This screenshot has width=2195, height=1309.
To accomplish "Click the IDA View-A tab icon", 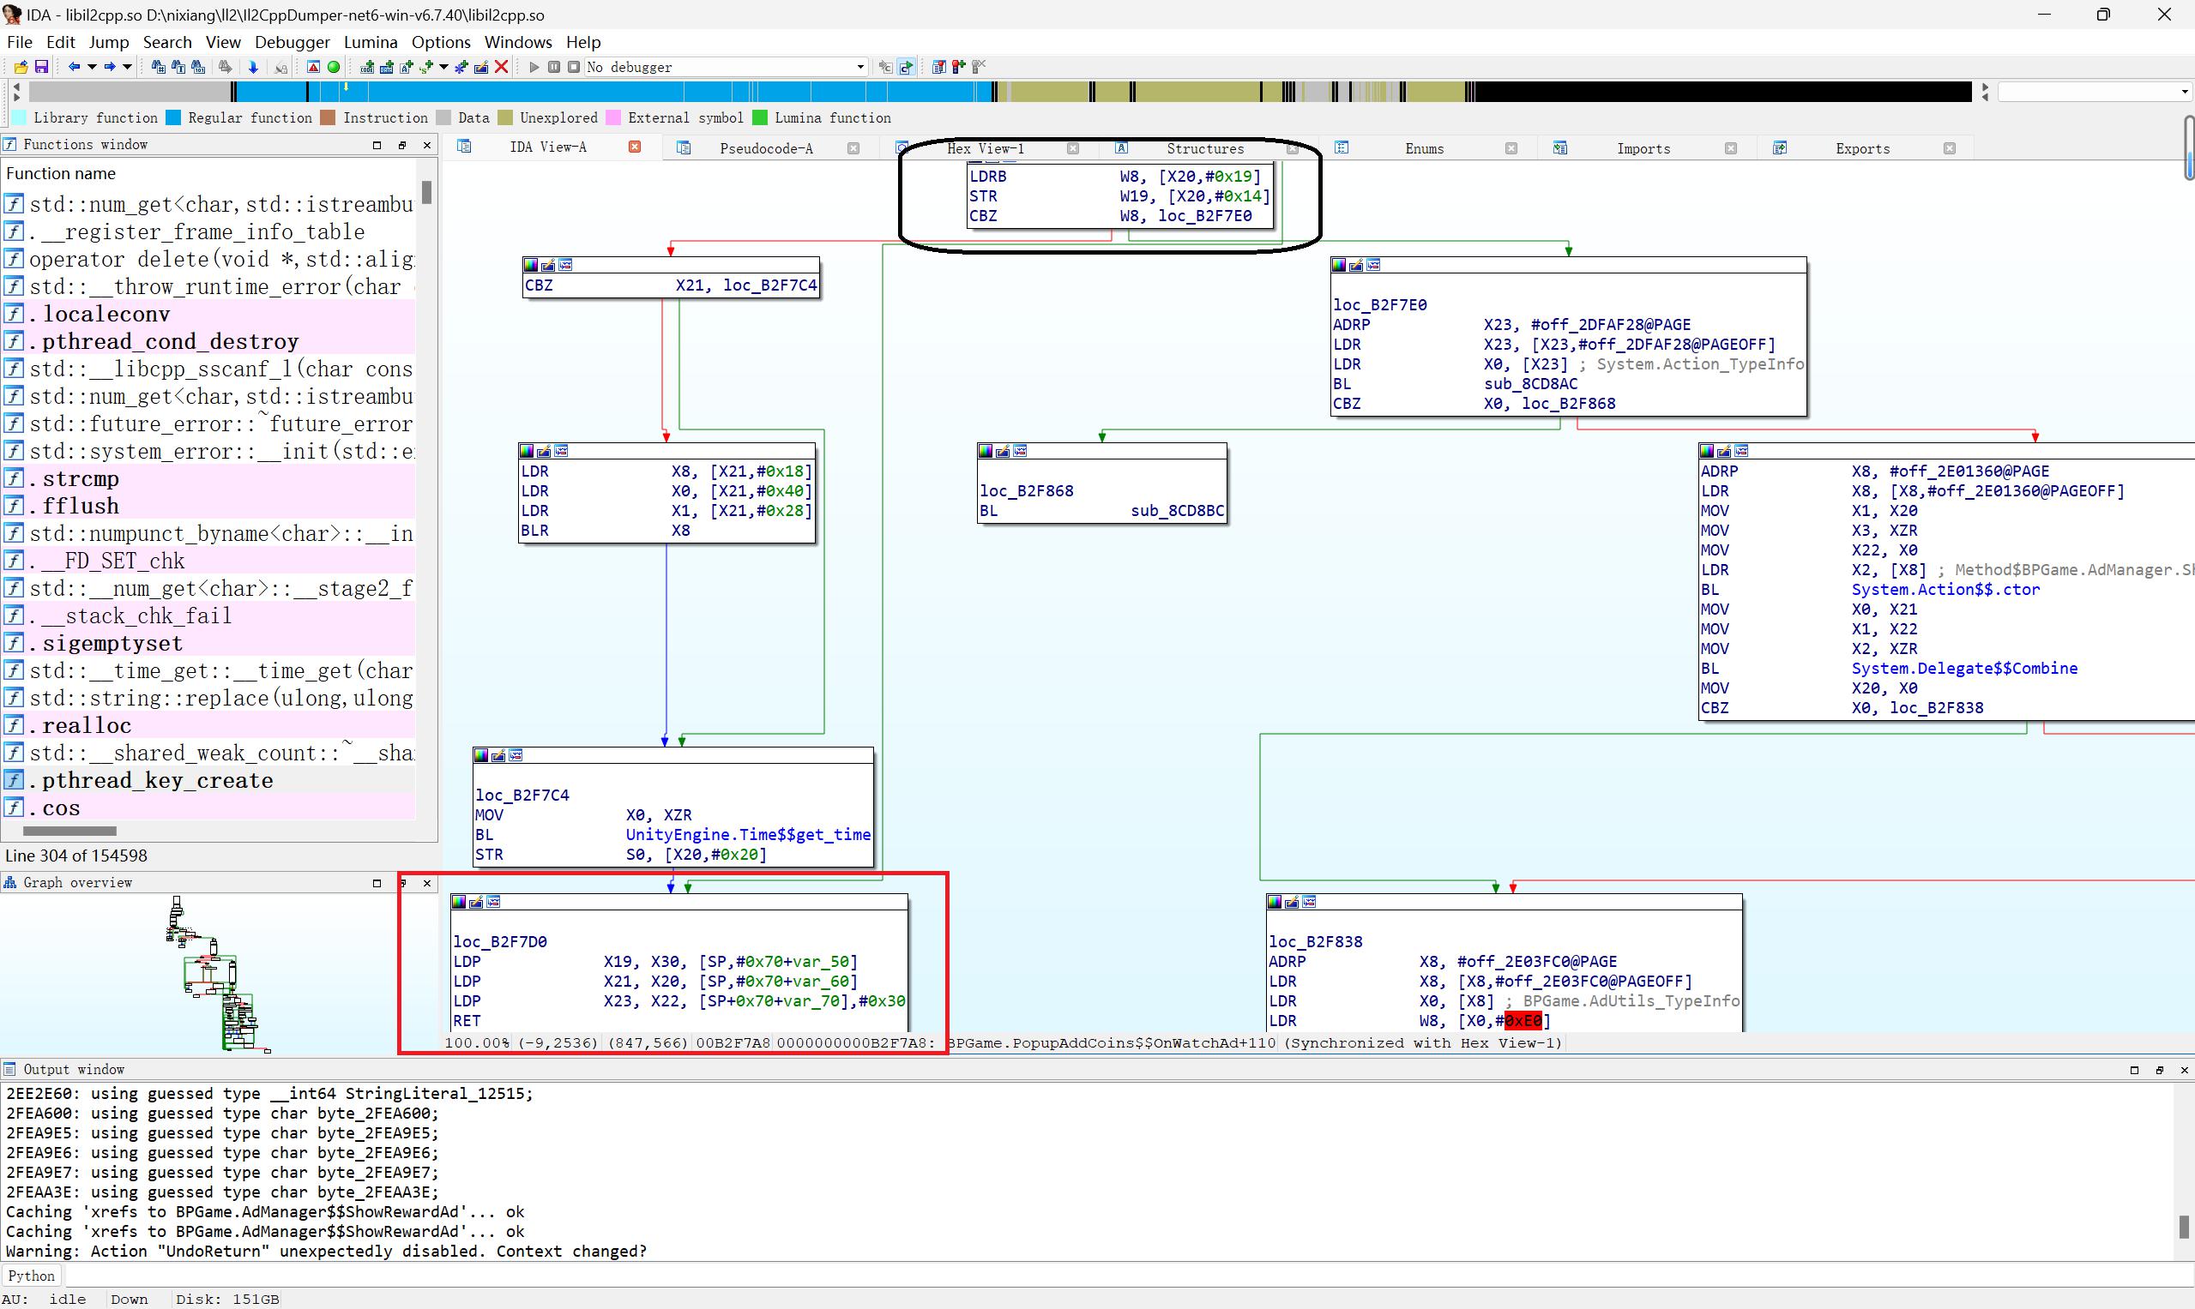I will tap(464, 147).
